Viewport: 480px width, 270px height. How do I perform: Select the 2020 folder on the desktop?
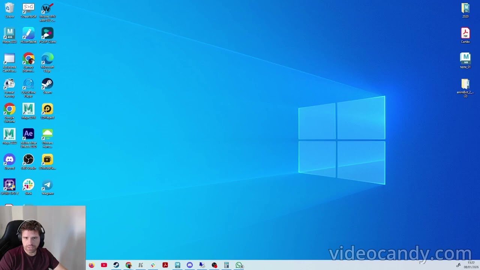pyautogui.click(x=465, y=10)
